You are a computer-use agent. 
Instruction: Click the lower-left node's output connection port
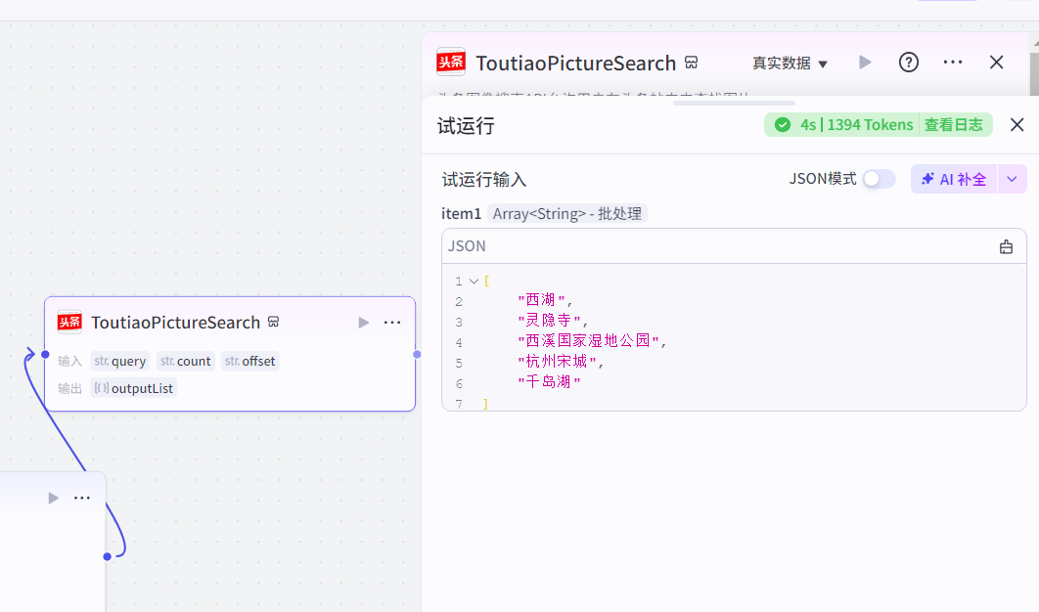coord(108,556)
